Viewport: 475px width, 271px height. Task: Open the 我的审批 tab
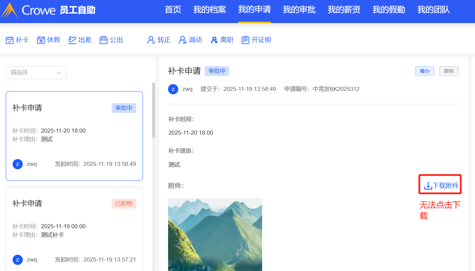[299, 9]
